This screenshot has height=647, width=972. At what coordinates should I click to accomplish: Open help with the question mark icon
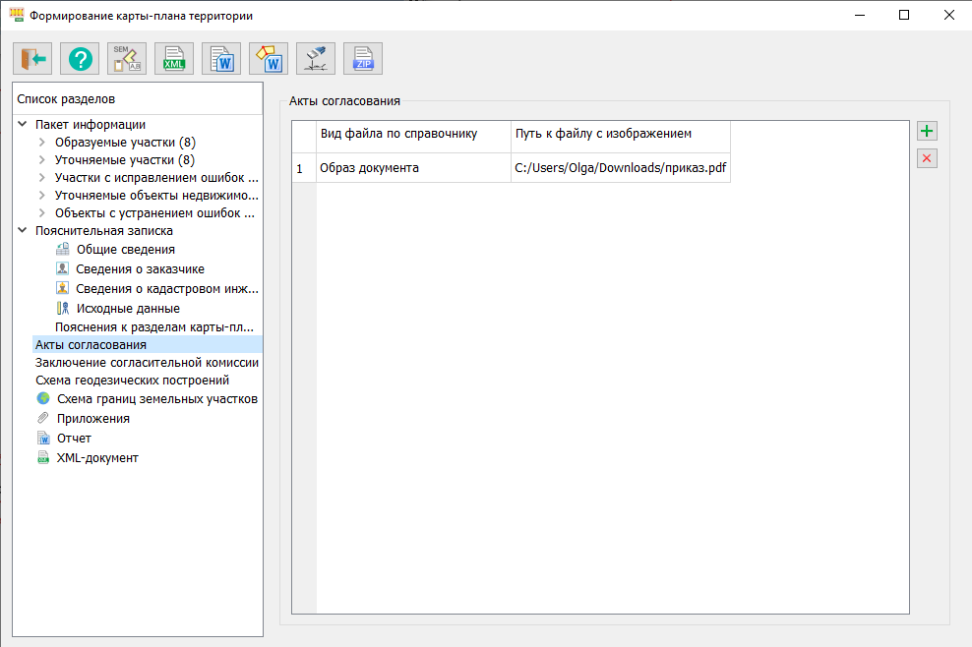coord(80,59)
